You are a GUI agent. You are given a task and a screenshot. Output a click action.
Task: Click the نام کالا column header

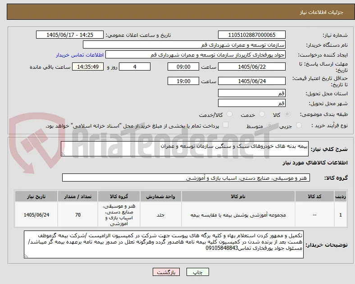pyautogui.click(x=238, y=196)
